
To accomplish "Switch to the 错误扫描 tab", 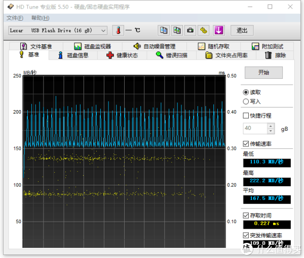I will point(171,56).
